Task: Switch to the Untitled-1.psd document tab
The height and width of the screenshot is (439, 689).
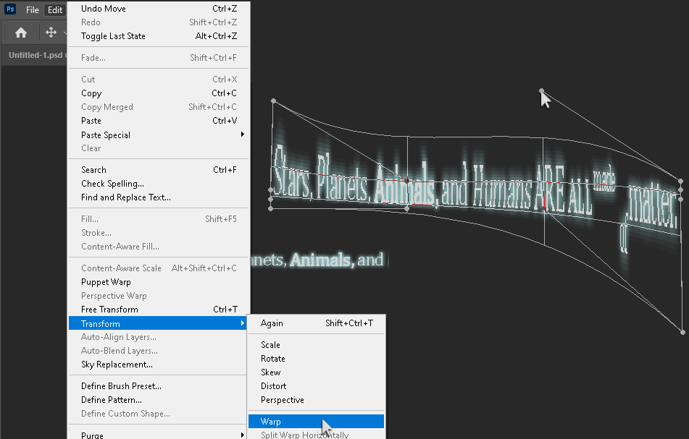Action: [x=35, y=56]
